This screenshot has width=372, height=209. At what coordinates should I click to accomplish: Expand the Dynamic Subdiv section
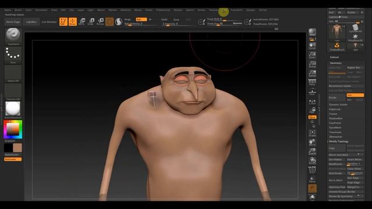[x=338, y=105]
